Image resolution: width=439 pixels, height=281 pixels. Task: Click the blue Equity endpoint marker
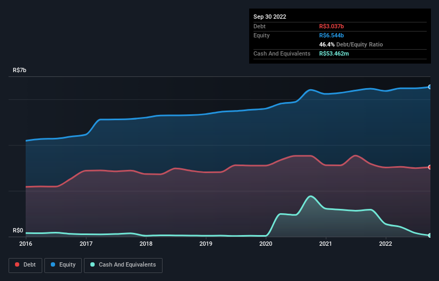coord(430,87)
